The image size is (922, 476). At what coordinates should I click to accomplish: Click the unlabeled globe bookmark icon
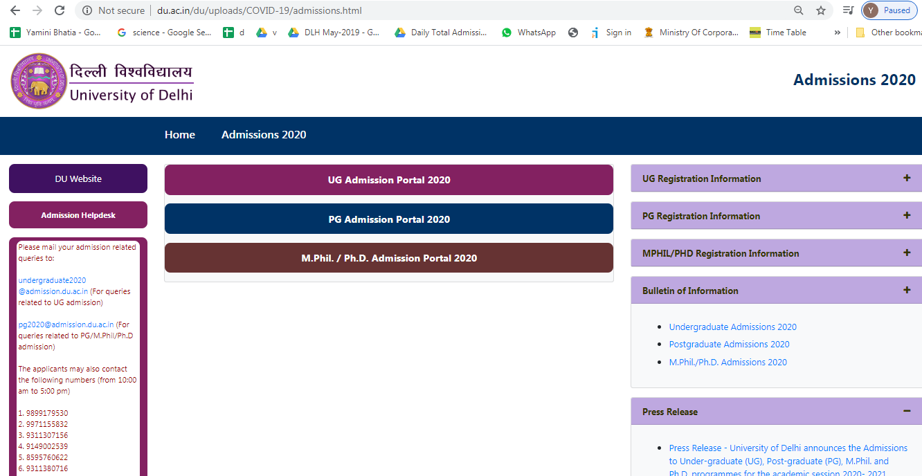[x=573, y=33]
